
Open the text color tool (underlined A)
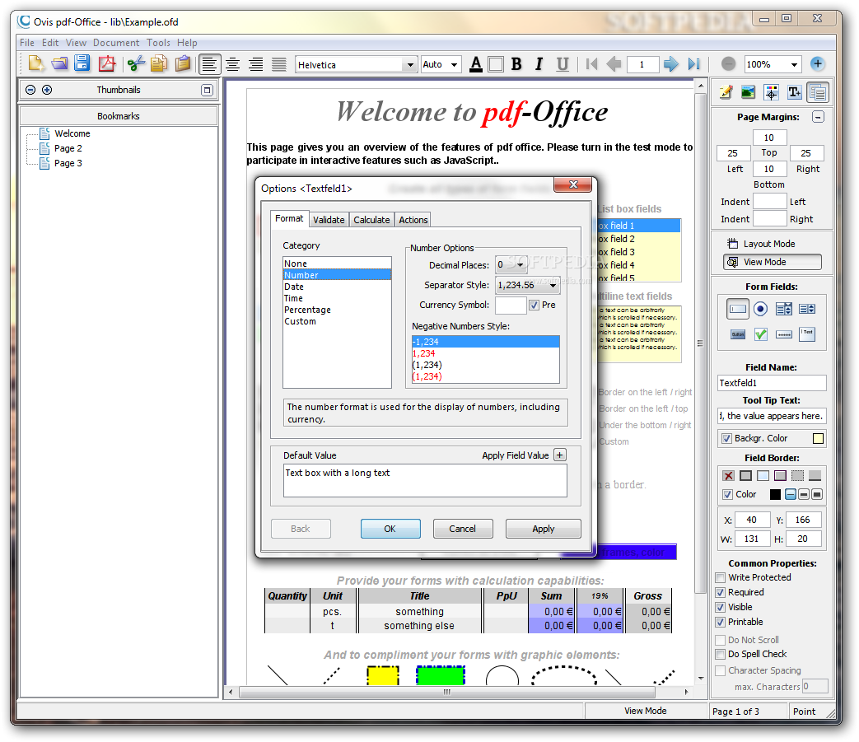[x=476, y=64]
